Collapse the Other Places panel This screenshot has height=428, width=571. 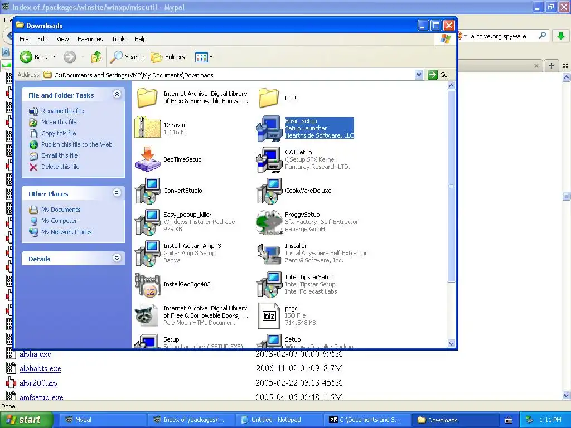coord(117,193)
